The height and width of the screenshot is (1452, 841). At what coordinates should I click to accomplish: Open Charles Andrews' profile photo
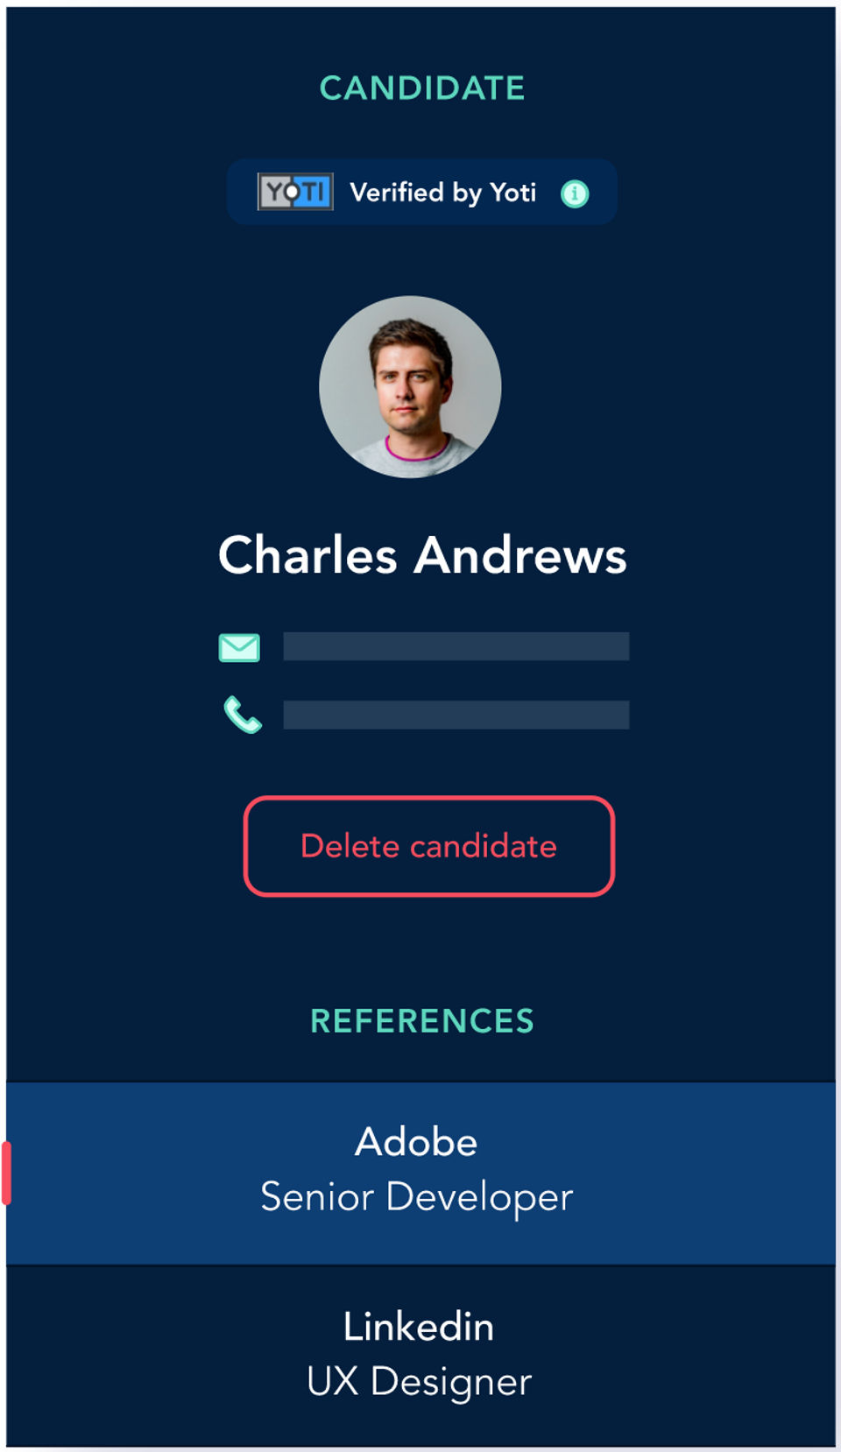(410, 387)
